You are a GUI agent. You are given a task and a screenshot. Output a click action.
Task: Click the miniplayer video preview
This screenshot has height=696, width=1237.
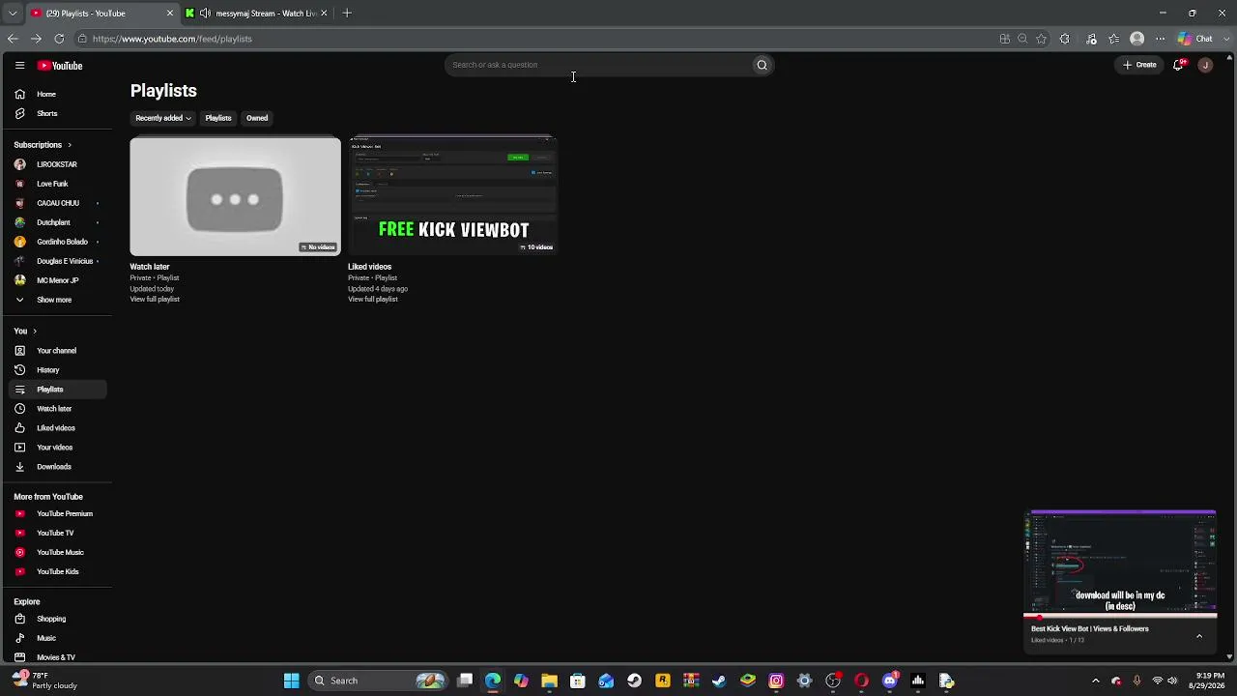(1120, 562)
